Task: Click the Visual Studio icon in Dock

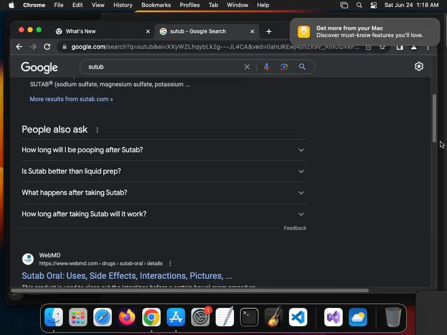Action: (334, 317)
